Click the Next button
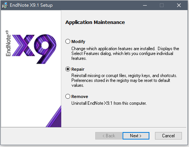This screenshot has height=147, width=189. click(x=136, y=136)
